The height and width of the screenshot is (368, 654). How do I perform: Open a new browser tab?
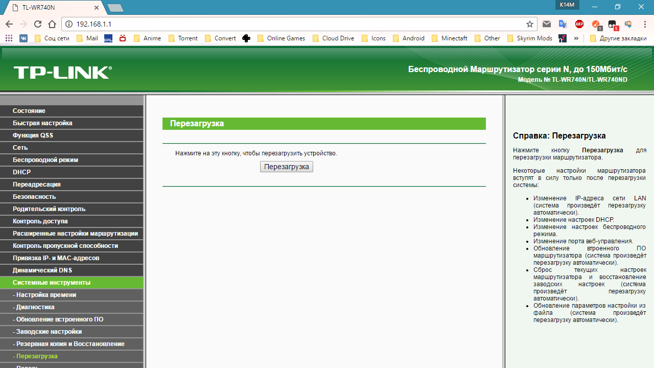click(x=115, y=8)
